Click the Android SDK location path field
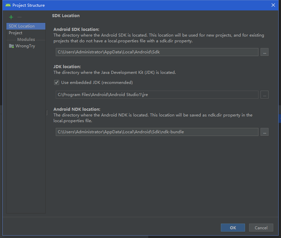The width and height of the screenshot is (281, 238). pyautogui.click(x=157, y=52)
